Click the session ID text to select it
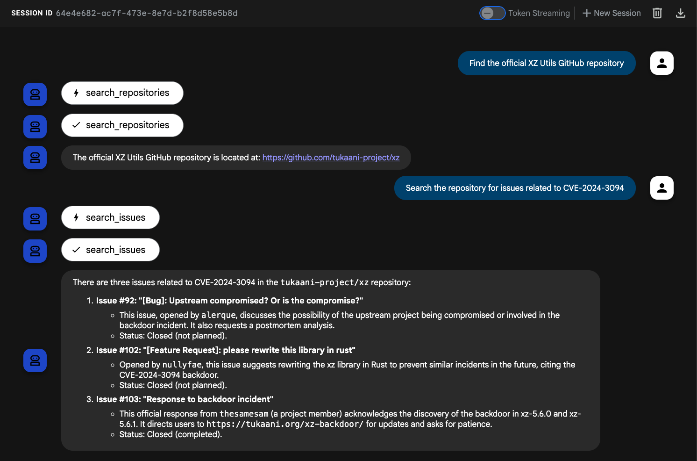 pyautogui.click(x=147, y=13)
